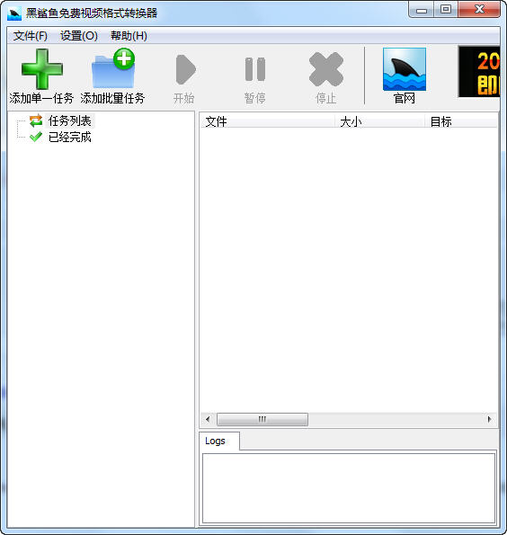Image resolution: width=507 pixels, height=535 pixels.
Task: Open the 设置(O) menu
Action: point(79,36)
